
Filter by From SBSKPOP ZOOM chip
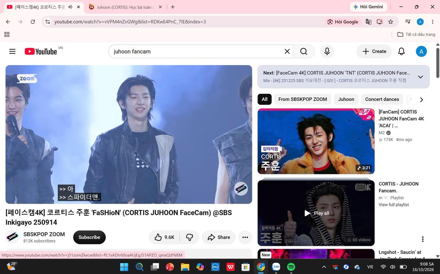click(302, 99)
